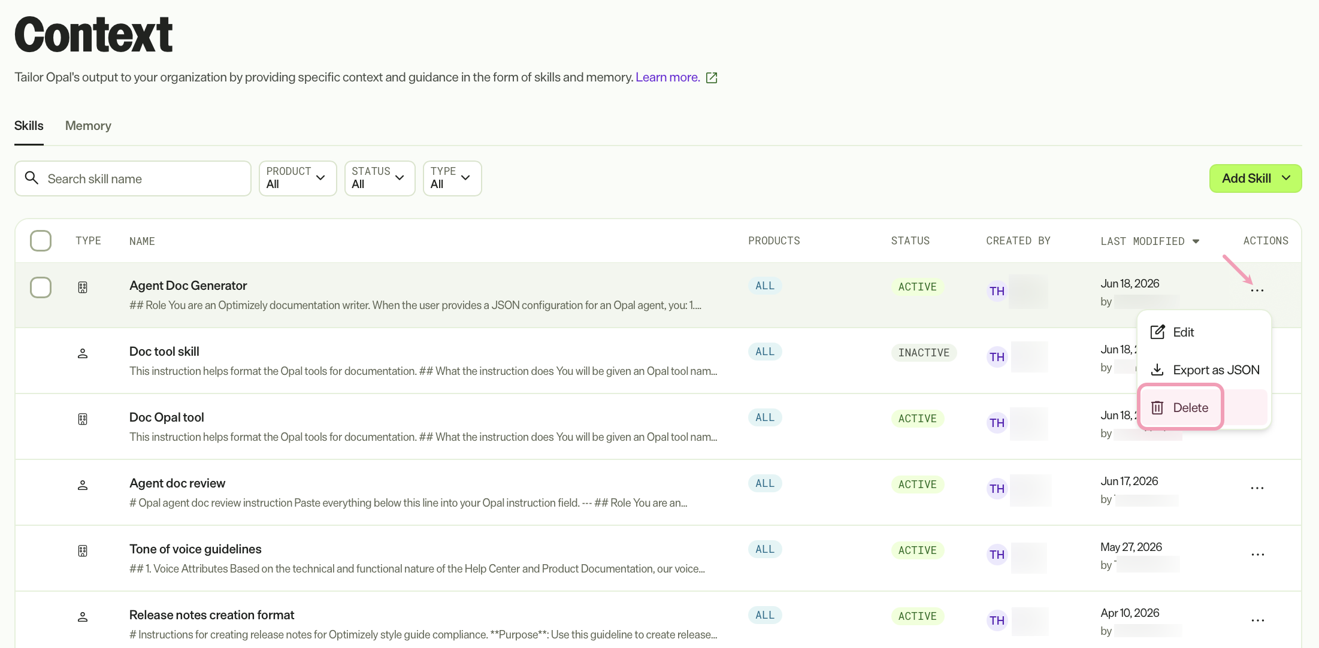Open three-dot menu for Release notes creation format
The height and width of the screenshot is (648, 1319).
(x=1257, y=620)
